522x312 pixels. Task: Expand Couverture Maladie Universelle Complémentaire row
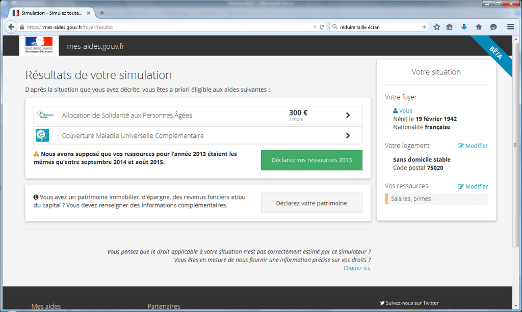(348, 135)
